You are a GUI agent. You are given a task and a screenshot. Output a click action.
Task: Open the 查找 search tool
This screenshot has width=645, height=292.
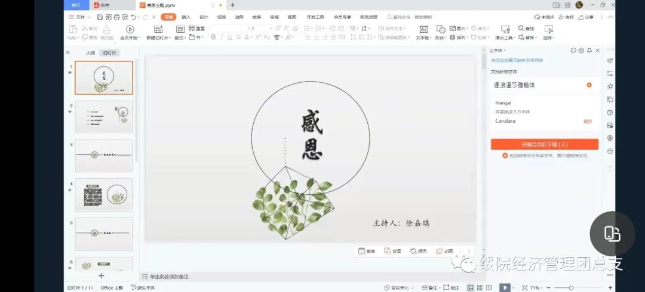pos(526,29)
